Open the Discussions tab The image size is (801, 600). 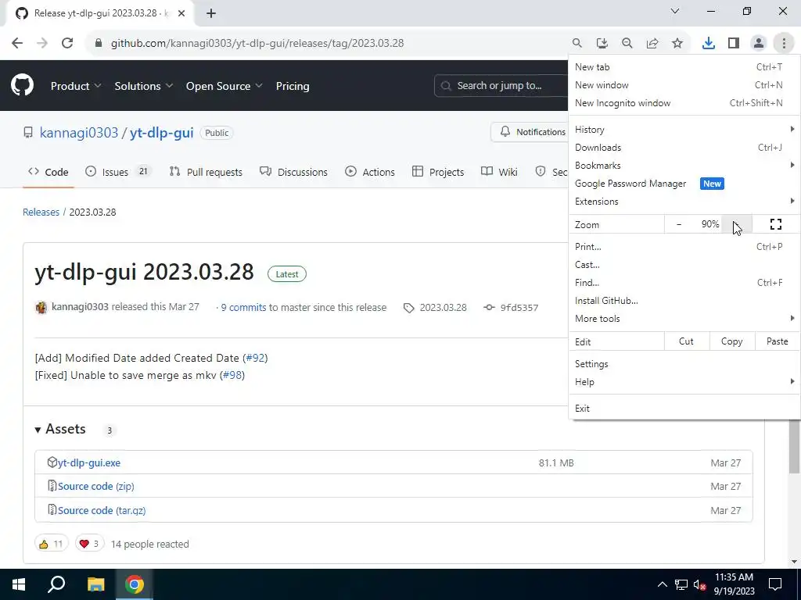[293, 172]
